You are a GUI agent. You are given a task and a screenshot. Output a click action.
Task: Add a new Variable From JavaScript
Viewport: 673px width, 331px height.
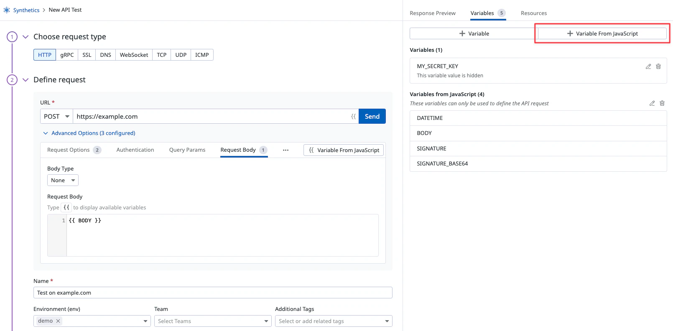[x=602, y=33]
